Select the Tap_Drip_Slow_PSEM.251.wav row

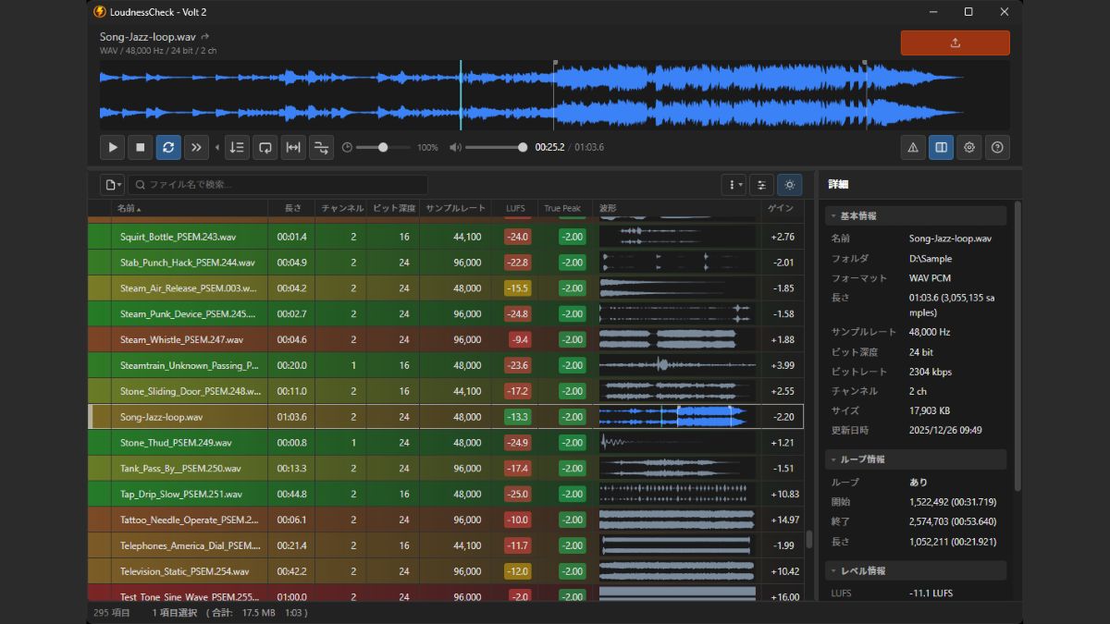tap(181, 495)
